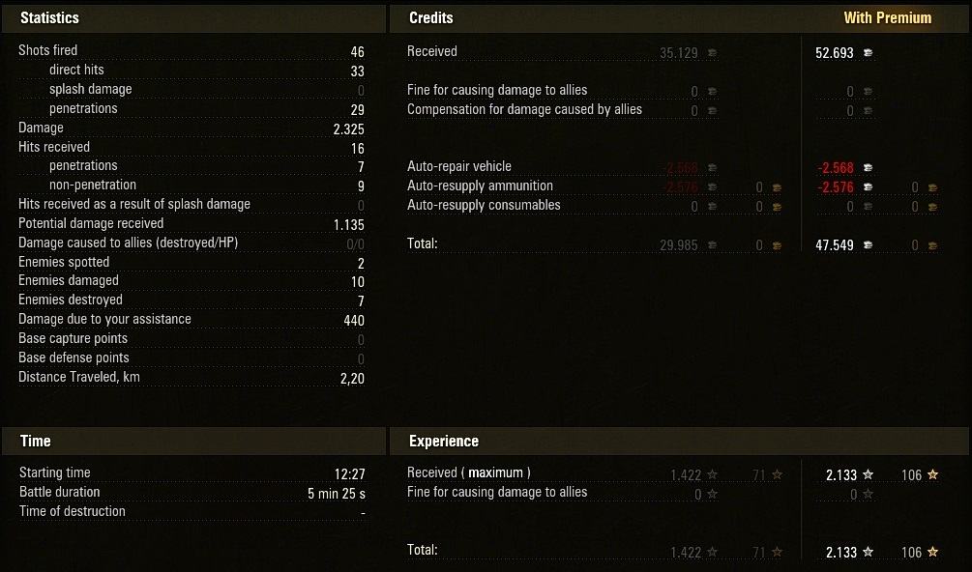Click star icon beside standard 1.422 Received experience
This screenshot has width=972, height=572.
pos(712,474)
